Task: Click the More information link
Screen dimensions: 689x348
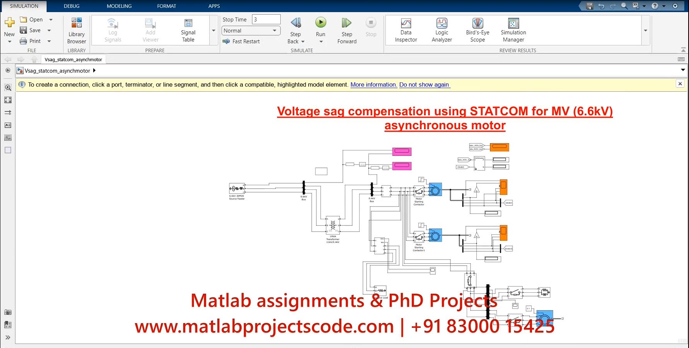Action: (x=373, y=85)
